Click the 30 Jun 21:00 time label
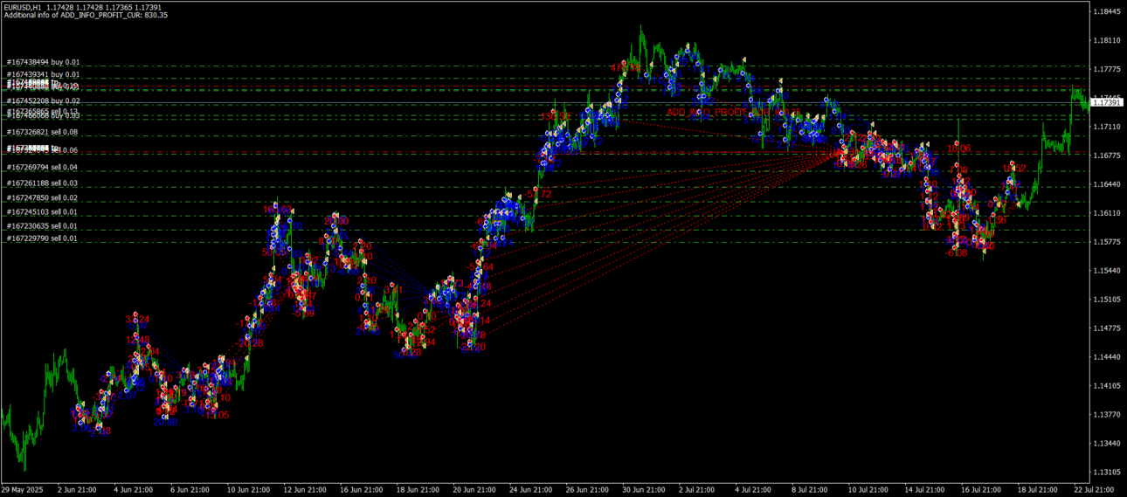This screenshot has width=1127, height=497. coord(643,489)
